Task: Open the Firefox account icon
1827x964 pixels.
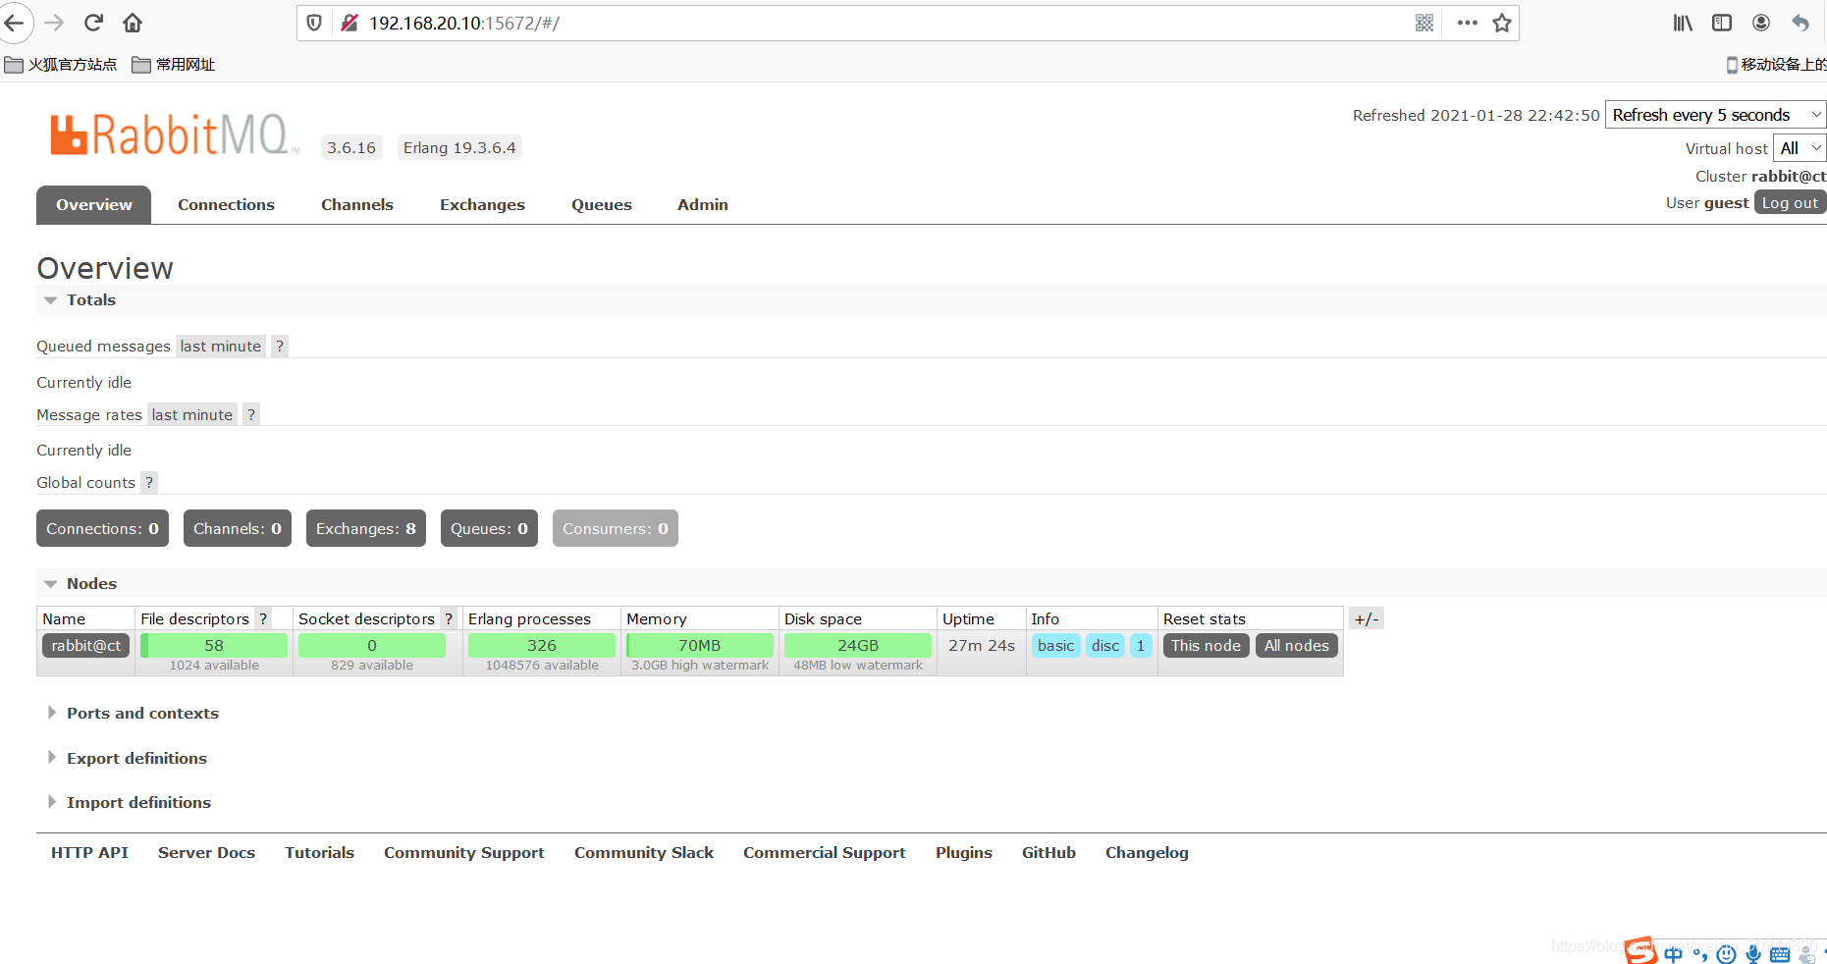Action: click(x=1761, y=23)
